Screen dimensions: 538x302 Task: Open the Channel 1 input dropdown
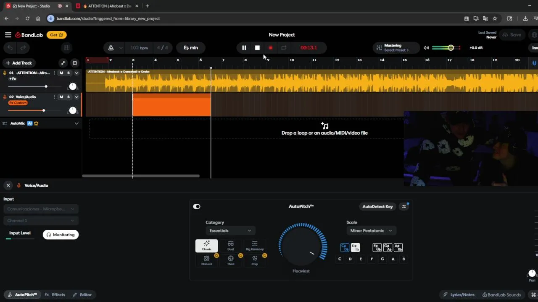coord(41,221)
